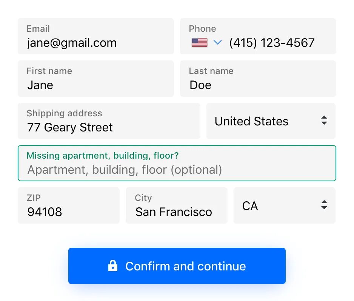The height and width of the screenshot is (301, 354).
Task: Click the up-down arrows beside United States
Action: 324,120
